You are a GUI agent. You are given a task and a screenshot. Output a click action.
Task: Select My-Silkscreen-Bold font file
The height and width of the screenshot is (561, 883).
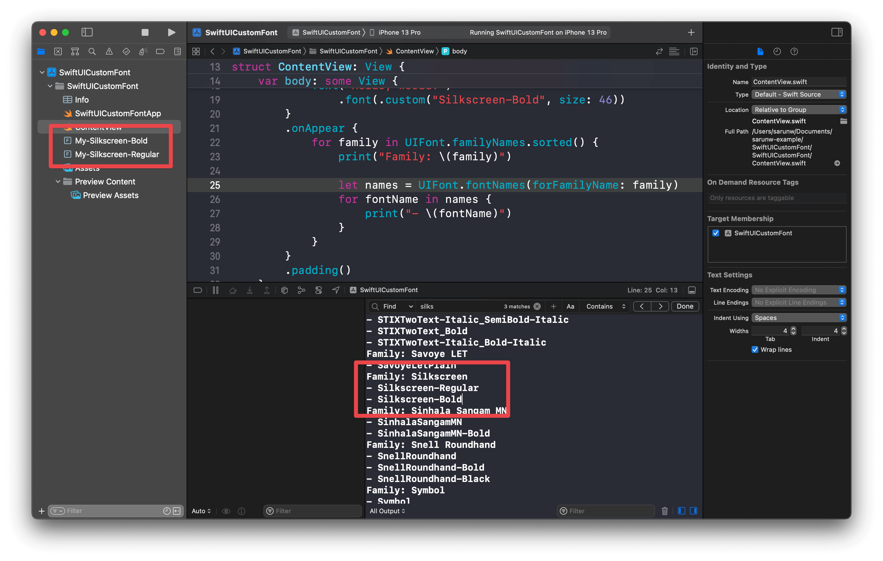[x=111, y=141]
